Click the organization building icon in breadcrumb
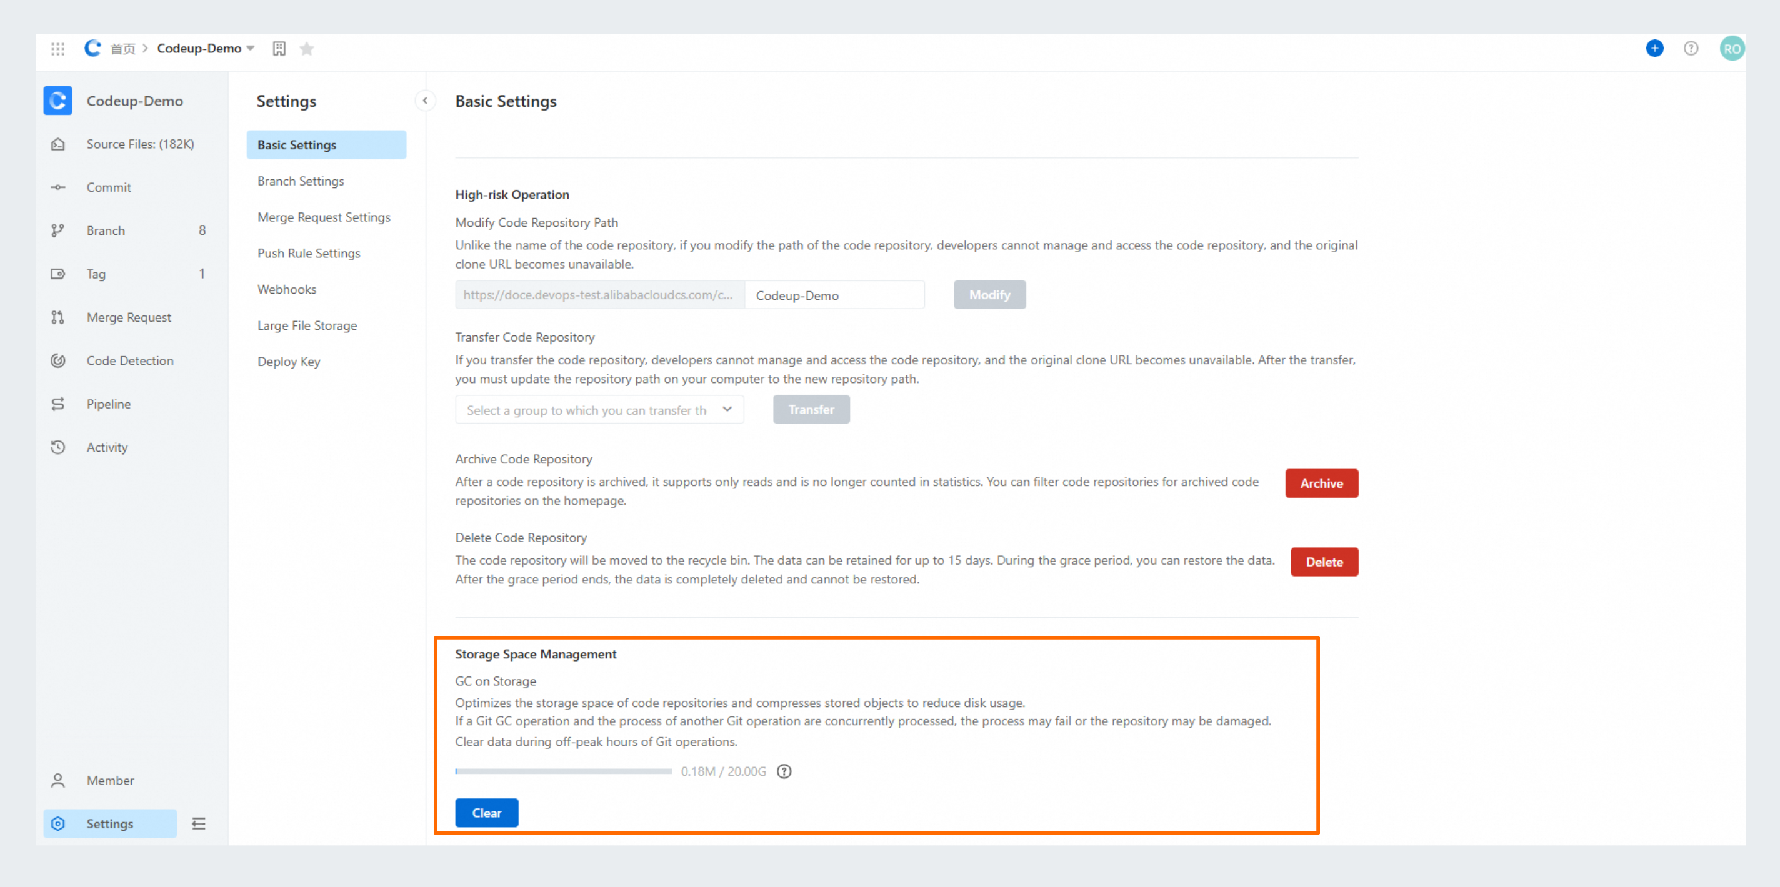Screen dimensions: 1780x887 click(x=279, y=48)
